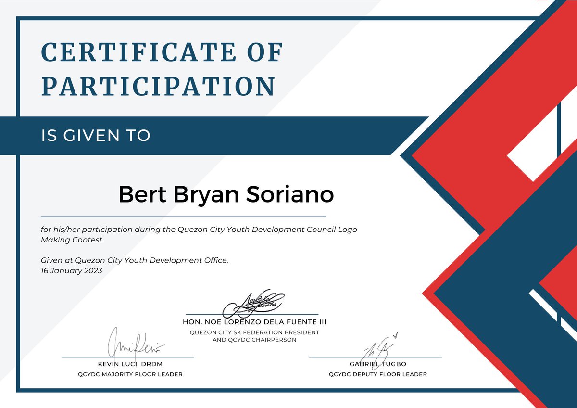Click 'QUEZON CITY SK FEDERATION PRESIDENT' line
The image size is (577, 408).
point(254,332)
